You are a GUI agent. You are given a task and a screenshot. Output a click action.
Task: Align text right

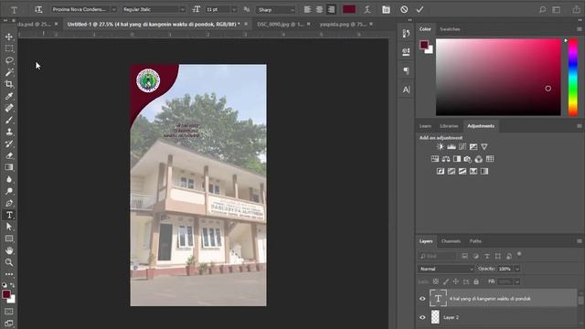pyautogui.click(x=331, y=10)
